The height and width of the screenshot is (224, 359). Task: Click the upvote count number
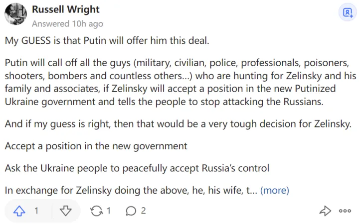click(36, 211)
